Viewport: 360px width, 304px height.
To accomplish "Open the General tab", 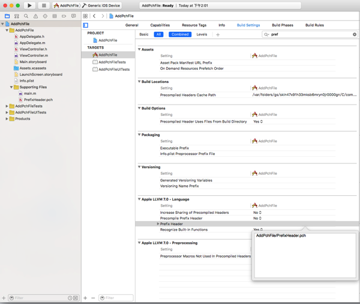I will pyautogui.click(x=132, y=25).
